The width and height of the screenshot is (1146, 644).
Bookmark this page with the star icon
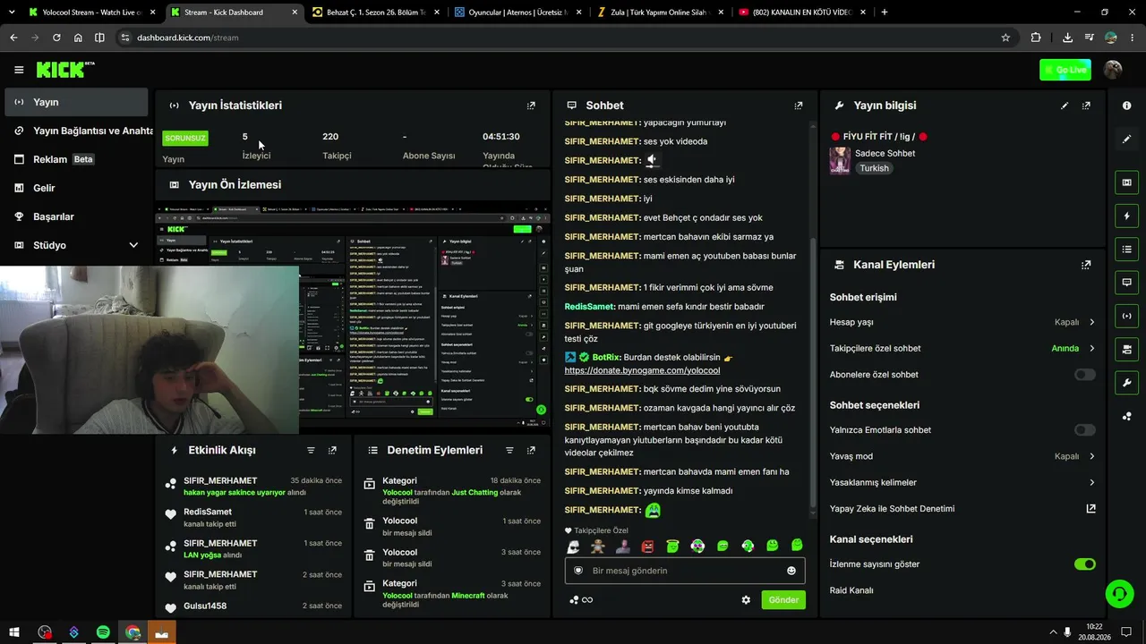[x=1005, y=38]
